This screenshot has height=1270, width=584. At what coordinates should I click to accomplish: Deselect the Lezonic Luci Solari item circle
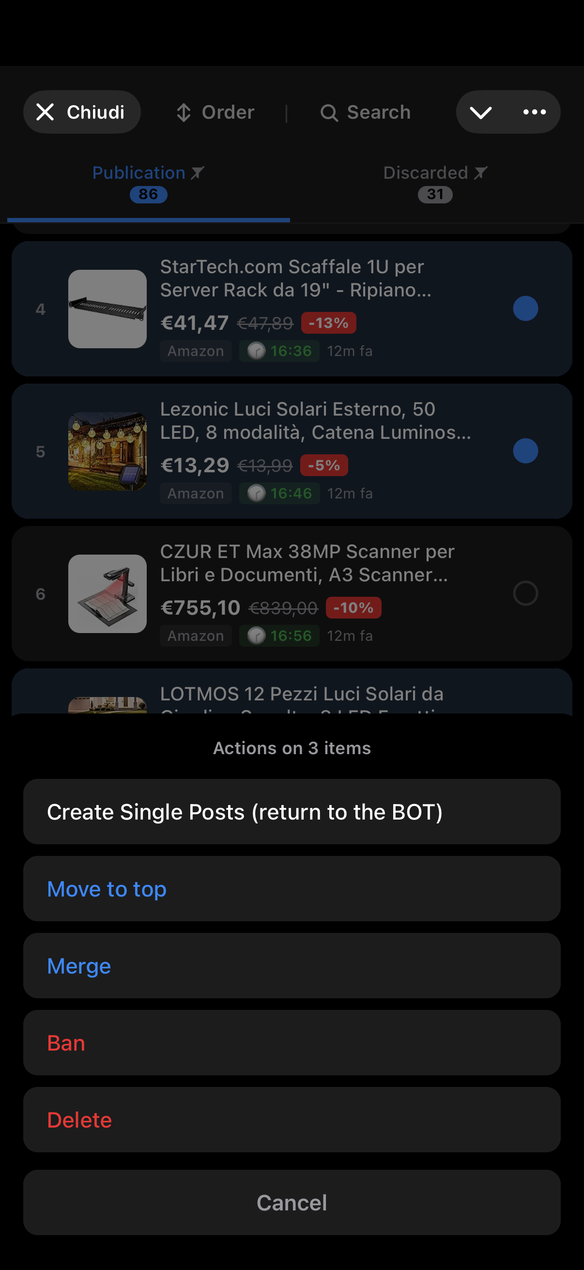525,451
